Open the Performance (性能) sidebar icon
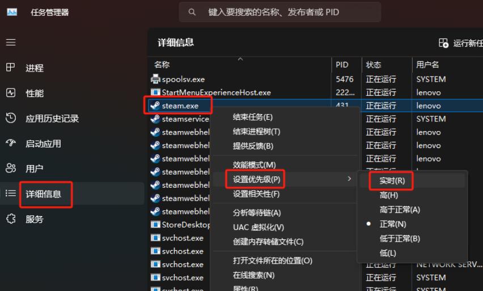The image size is (483, 291). 11,92
